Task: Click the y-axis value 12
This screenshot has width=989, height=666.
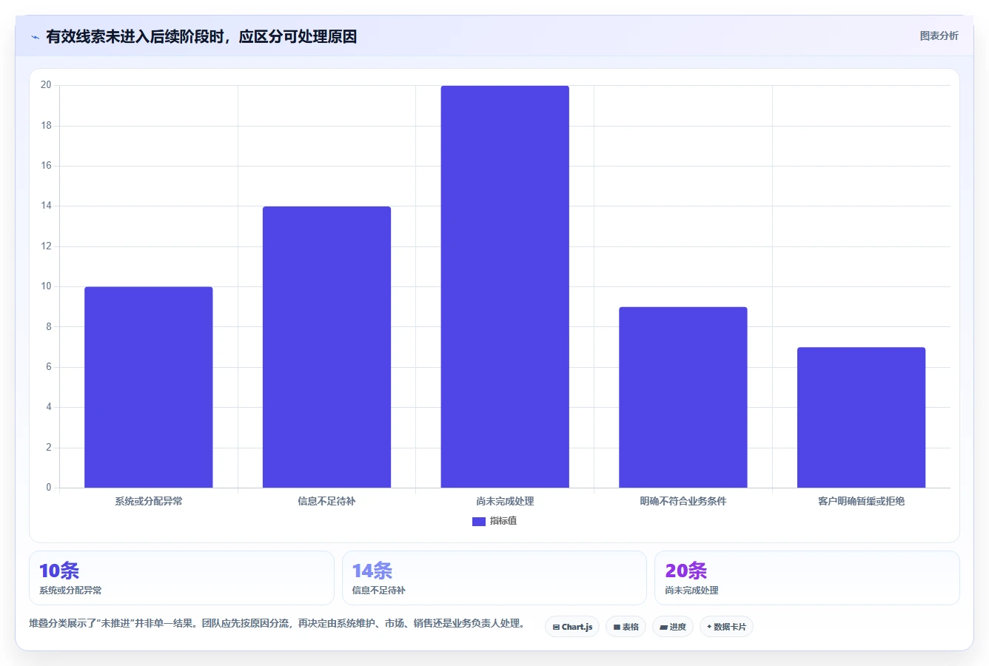Action: (x=46, y=246)
